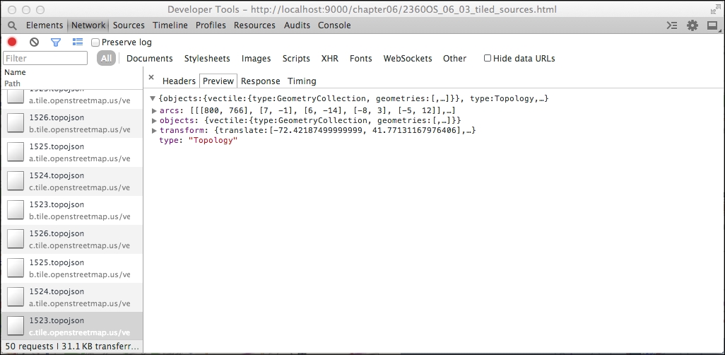This screenshot has height=355, width=725.
Task: Filter requests by Documents
Action: coord(149,58)
